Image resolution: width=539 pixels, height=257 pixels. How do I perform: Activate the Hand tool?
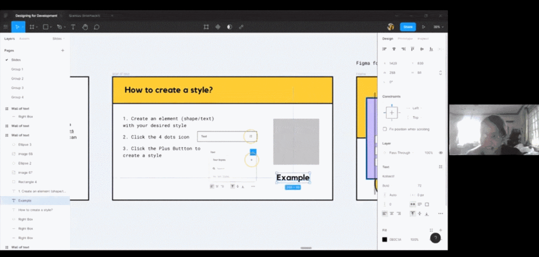pyautogui.click(x=85, y=27)
